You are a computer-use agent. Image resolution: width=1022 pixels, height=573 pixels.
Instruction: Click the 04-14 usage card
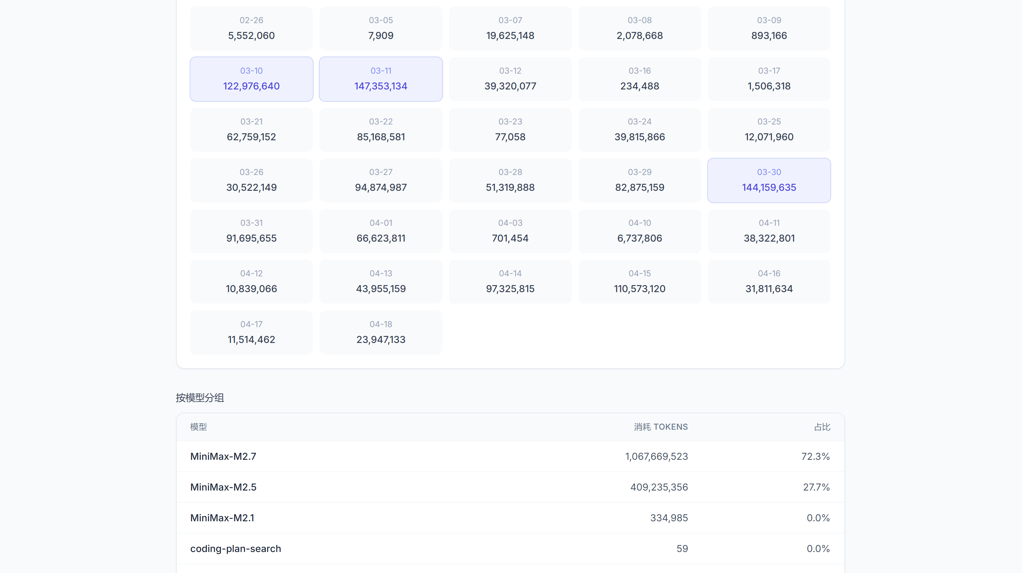tap(510, 282)
